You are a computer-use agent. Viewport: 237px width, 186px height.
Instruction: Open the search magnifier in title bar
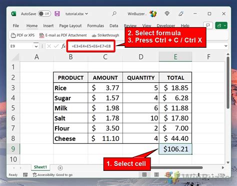click(x=114, y=14)
